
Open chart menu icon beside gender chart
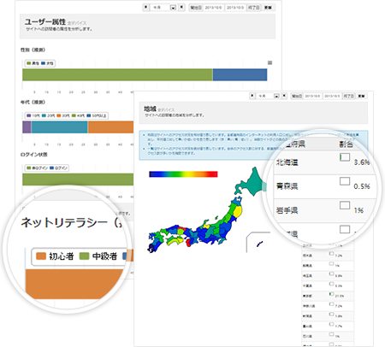[x=269, y=62]
